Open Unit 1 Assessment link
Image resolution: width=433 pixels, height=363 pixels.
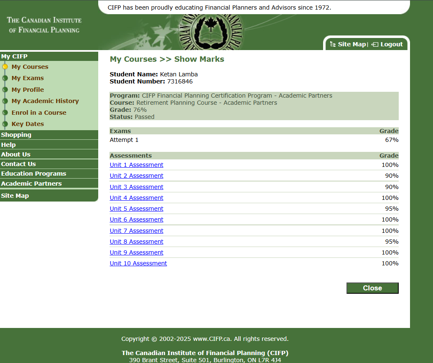point(136,165)
